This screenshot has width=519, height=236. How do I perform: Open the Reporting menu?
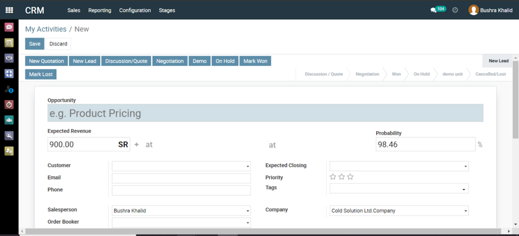click(x=99, y=10)
